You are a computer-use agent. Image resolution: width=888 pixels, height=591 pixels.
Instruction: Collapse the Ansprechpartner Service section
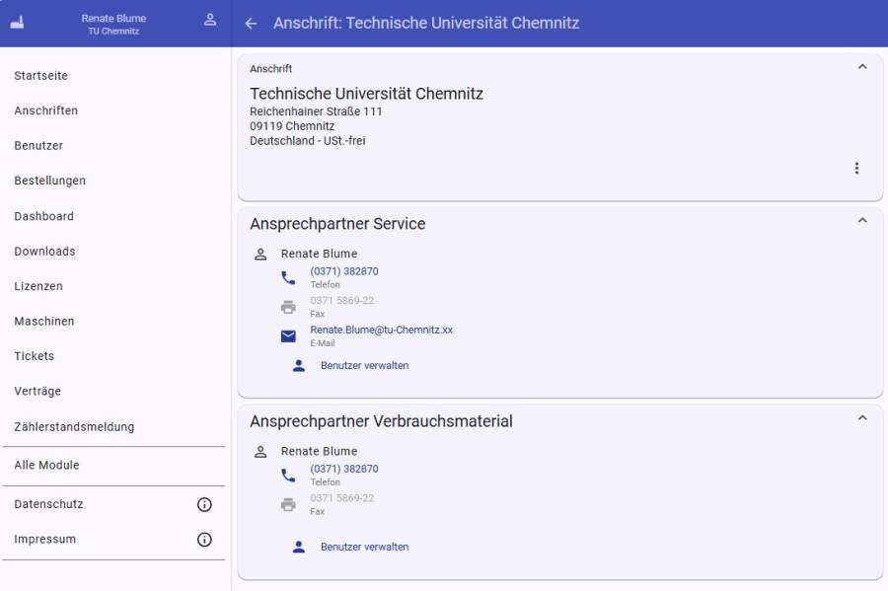coord(862,220)
